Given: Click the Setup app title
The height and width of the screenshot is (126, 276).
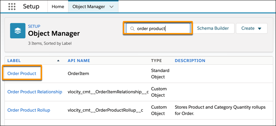Looking at the screenshot, I should point(31,7).
